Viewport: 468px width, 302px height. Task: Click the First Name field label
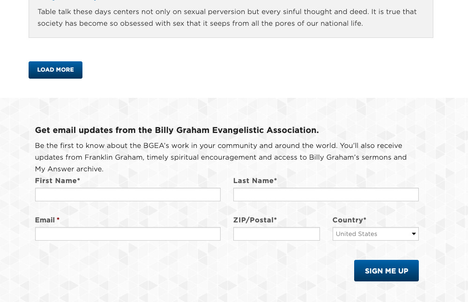pyautogui.click(x=56, y=181)
